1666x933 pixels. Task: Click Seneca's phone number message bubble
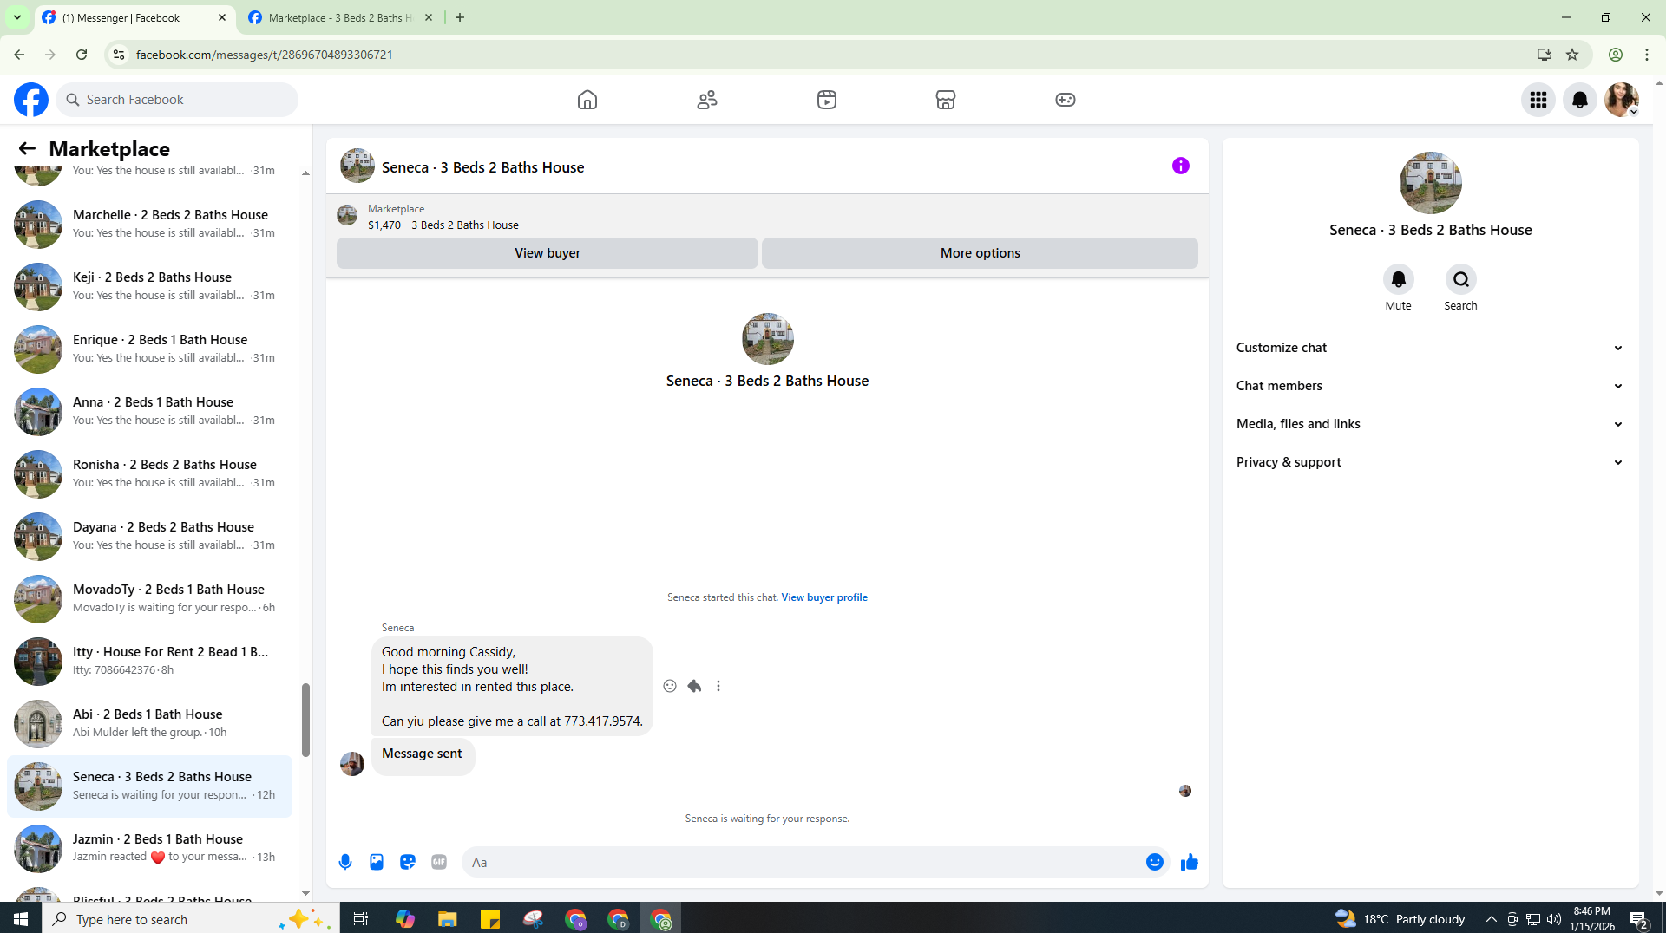coord(512,686)
